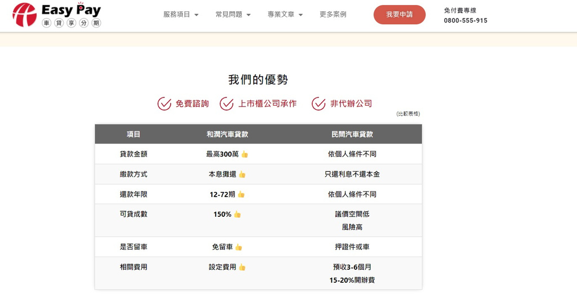Click the thumbs-up icon beside 150%
Image resolution: width=577 pixels, height=294 pixels.
click(x=237, y=215)
